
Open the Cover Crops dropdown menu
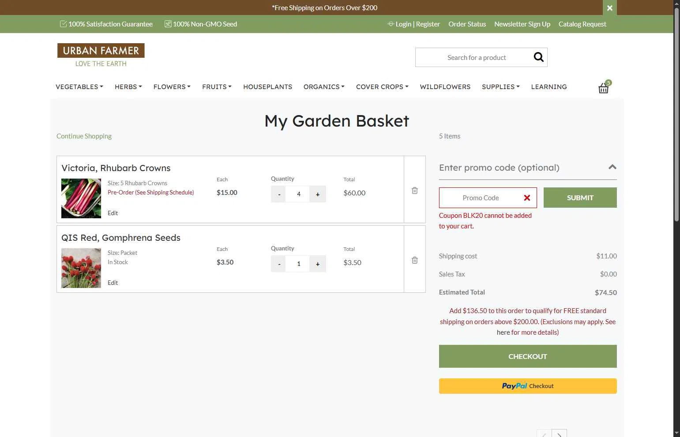[x=382, y=87]
